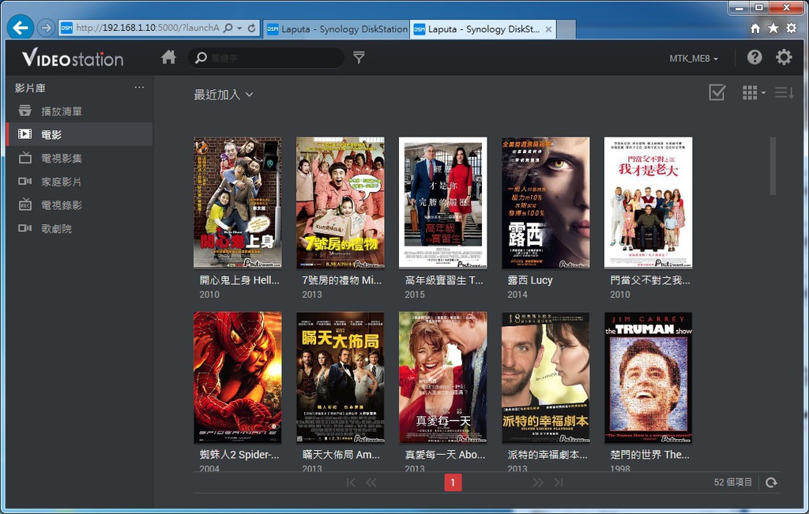Click year text 2015

tap(415, 295)
